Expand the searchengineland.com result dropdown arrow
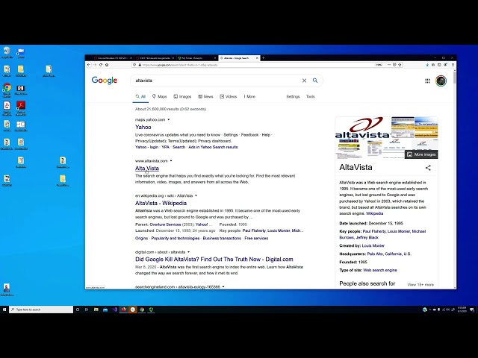 pyautogui.click(x=223, y=286)
